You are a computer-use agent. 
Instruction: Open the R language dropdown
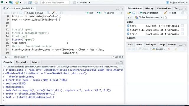[x=129, y=18]
